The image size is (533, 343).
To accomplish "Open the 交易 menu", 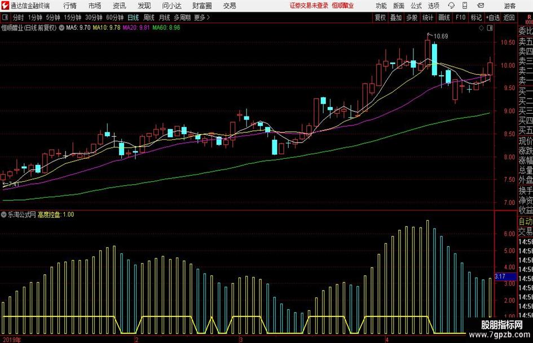I will 230,6.
